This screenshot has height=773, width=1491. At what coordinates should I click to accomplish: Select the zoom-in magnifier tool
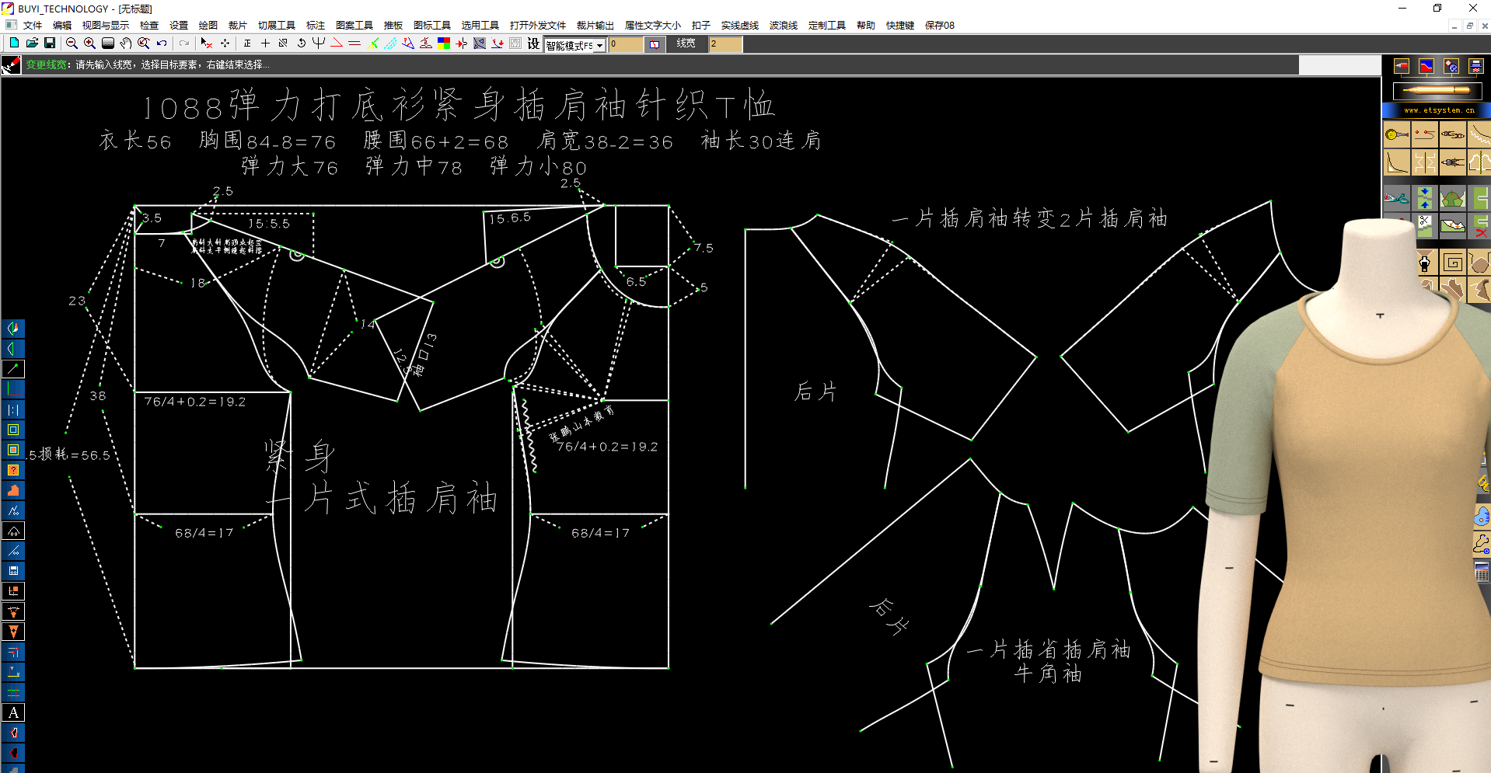88,44
